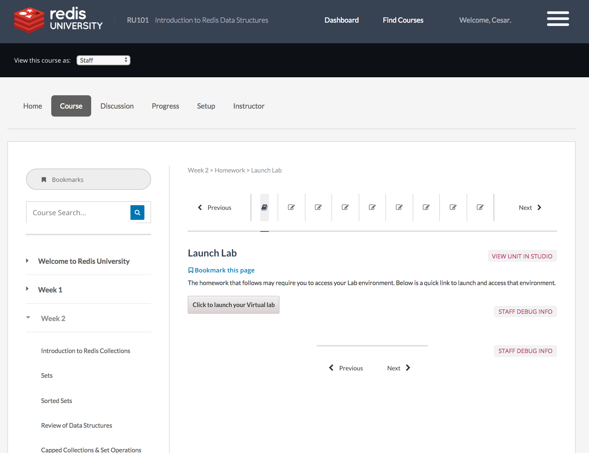
Task: Open the Sorted Sets lesson
Action: tap(57, 401)
